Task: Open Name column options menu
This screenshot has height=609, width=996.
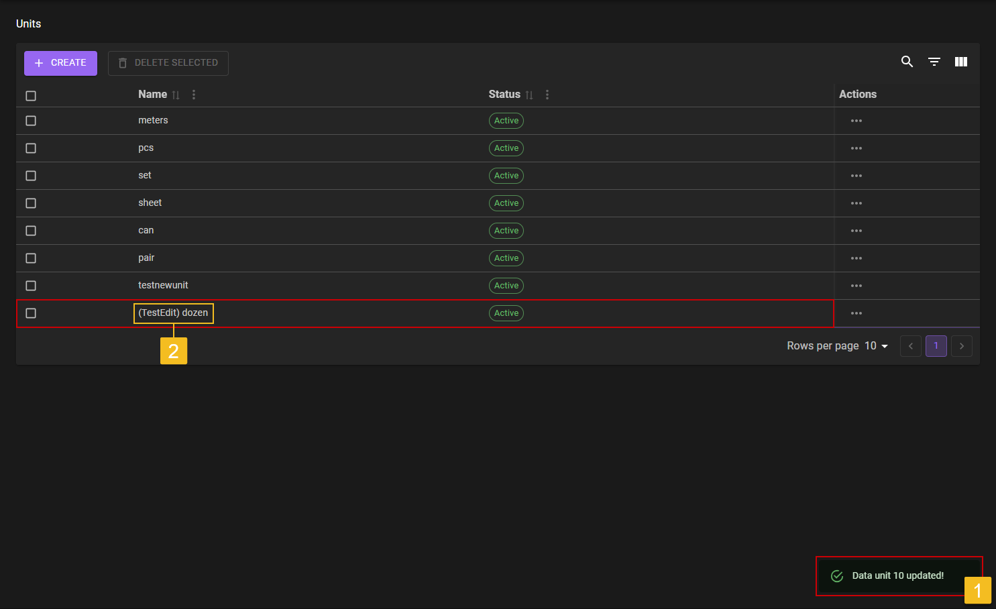Action: (x=194, y=95)
